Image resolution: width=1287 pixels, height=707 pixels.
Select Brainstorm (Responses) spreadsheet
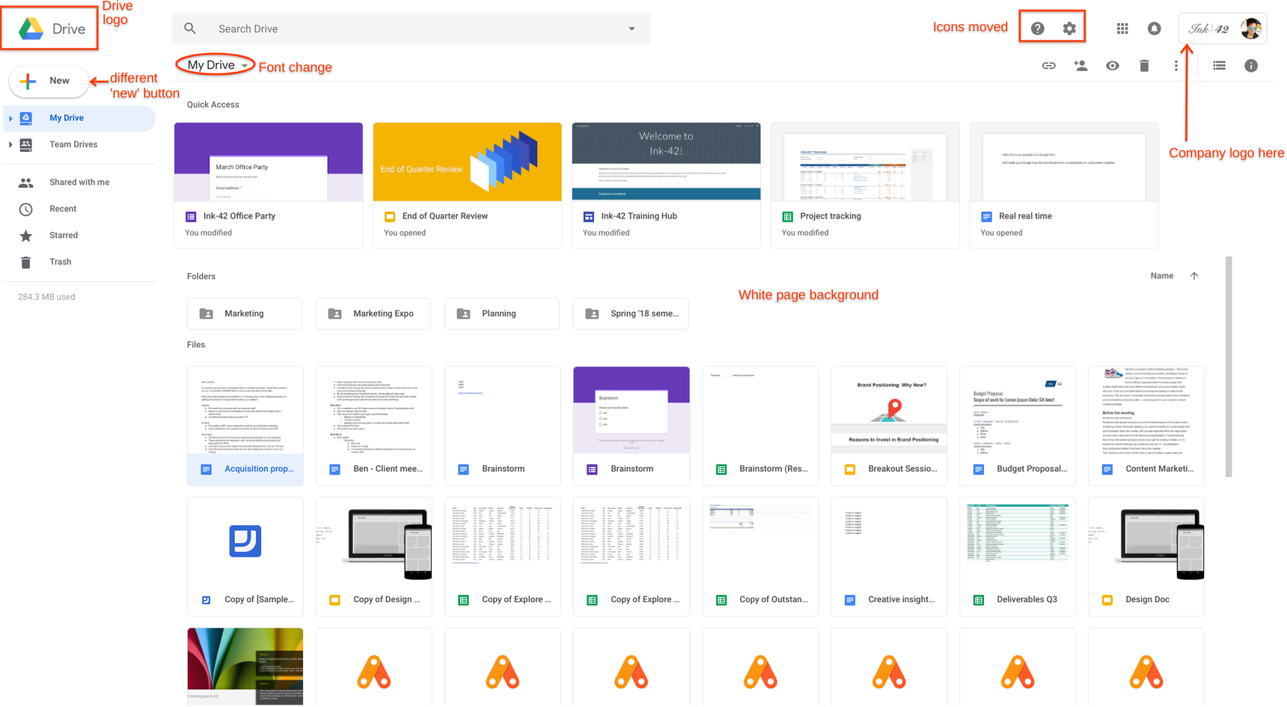tap(760, 426)
